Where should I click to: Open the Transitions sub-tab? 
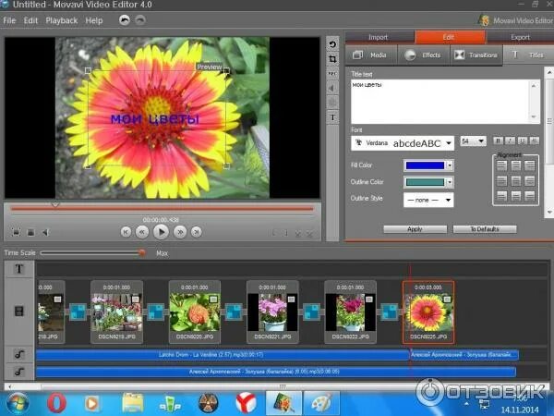(x=476, y=55)
